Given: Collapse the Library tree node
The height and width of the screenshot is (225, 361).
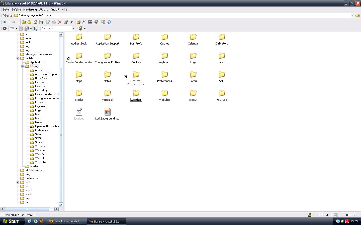Looking at the screenshot, I should [22, 66].
